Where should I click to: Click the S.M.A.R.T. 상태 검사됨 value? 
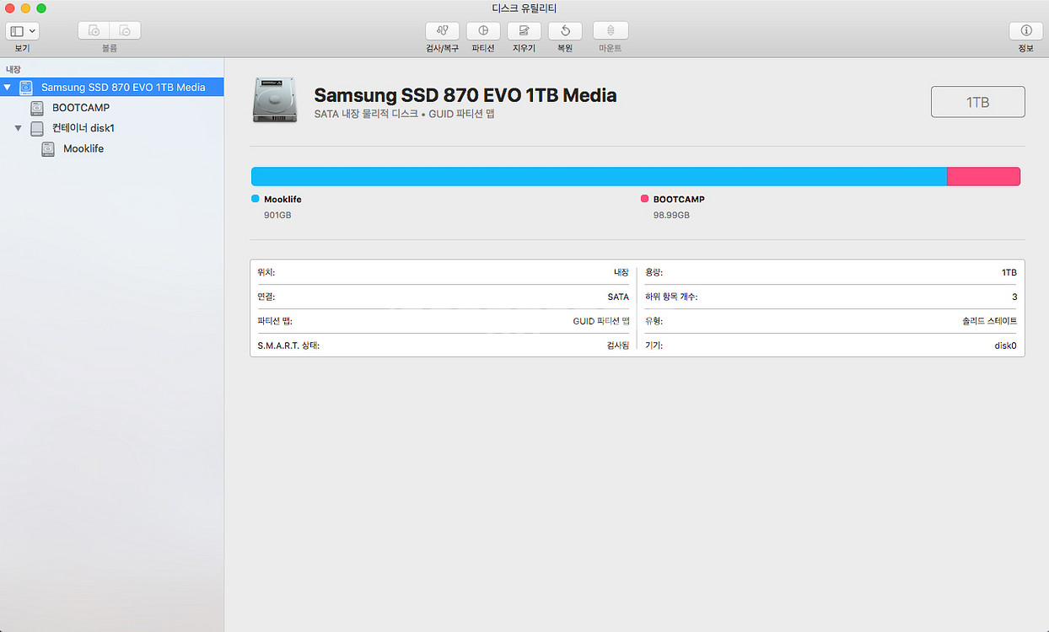pos(618,345)
